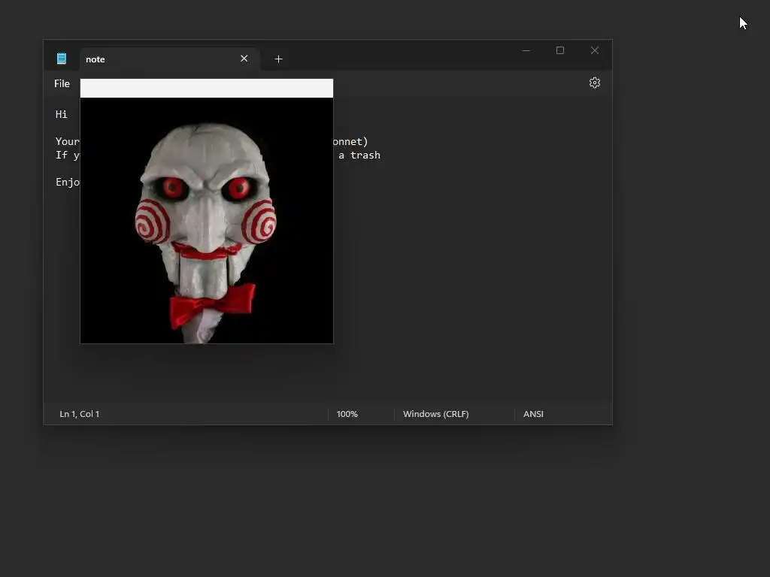Open the File menu in Notepad
The height and width of the screenshot is (577, 770).
pos(62,84)
